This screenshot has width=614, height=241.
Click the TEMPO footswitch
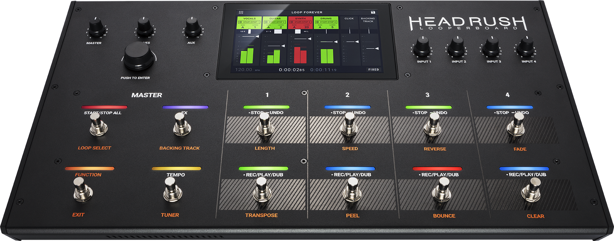172,189
